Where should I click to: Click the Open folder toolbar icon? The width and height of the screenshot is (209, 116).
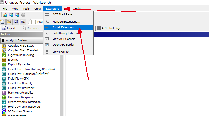tap(9, 22)
